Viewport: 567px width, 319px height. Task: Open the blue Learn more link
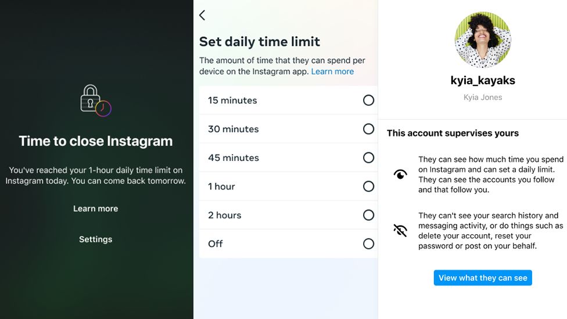click(x=332, y=71)
